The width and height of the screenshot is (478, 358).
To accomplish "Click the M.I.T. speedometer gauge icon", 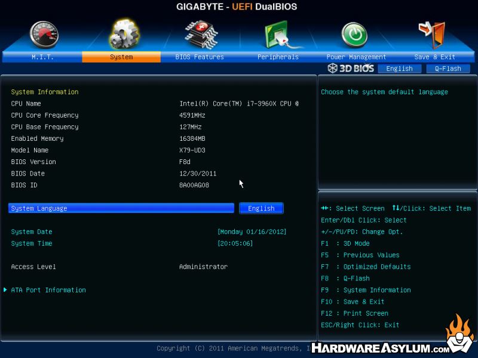I will pyautogui.click(x=44, y=35).
